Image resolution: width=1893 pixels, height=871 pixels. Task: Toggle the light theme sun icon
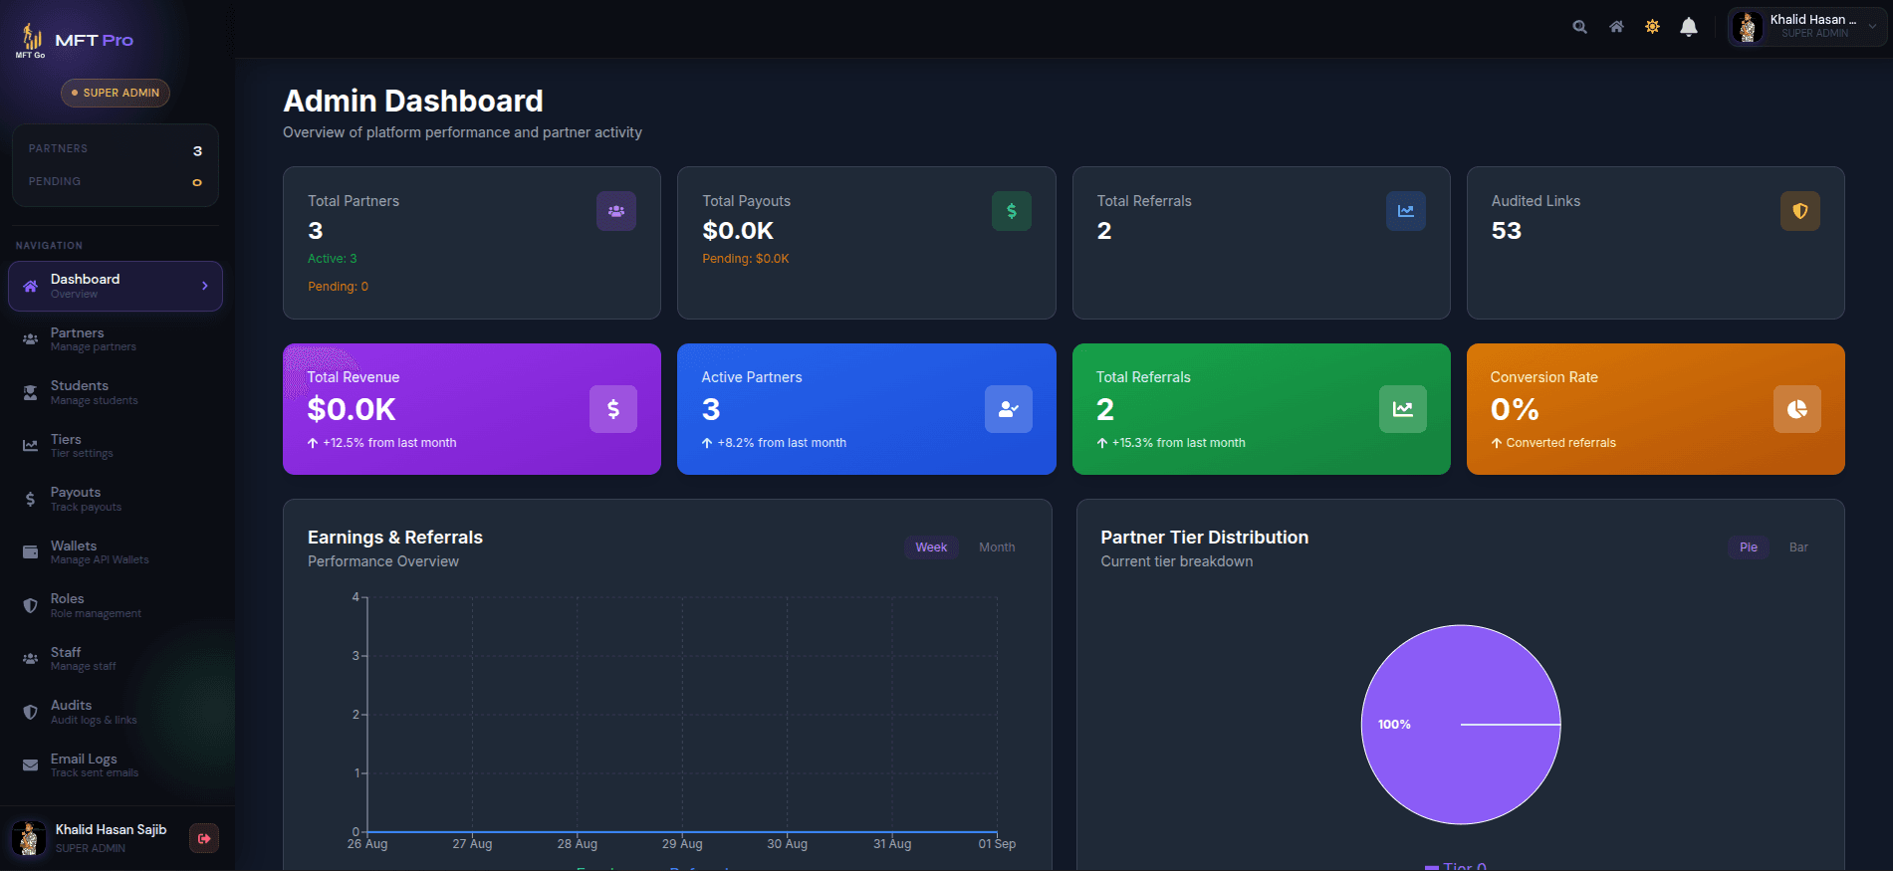1652,27
